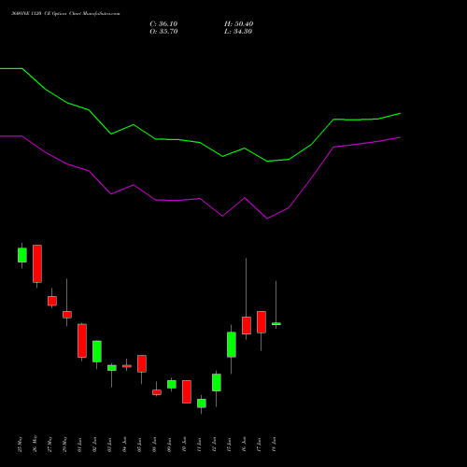Viewport: 467px width, 467px height.
Task: Click the 10 Jun date label
Action: point(185,445)
